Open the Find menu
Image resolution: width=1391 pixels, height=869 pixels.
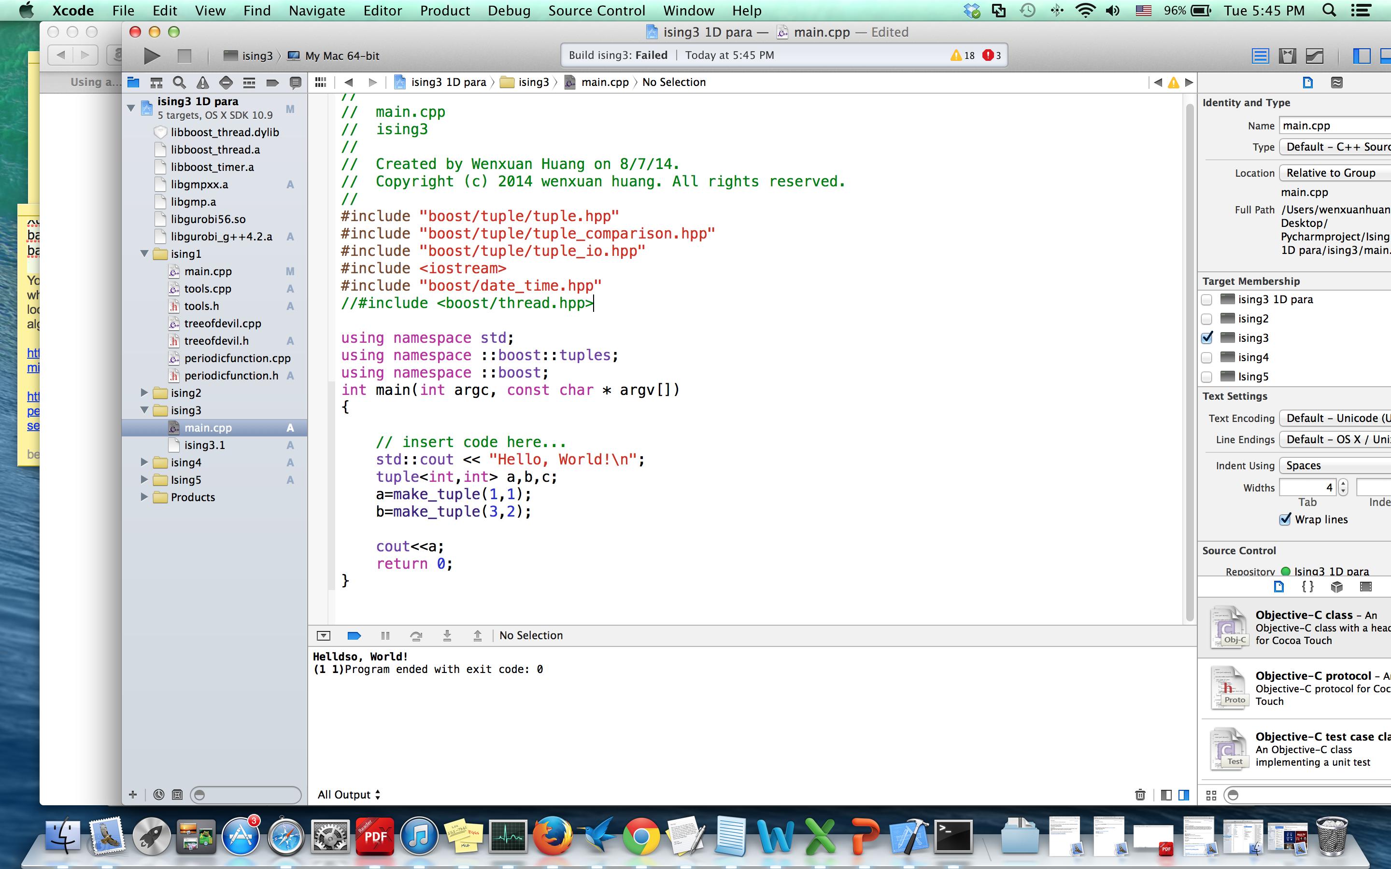[x=257, y=10]
